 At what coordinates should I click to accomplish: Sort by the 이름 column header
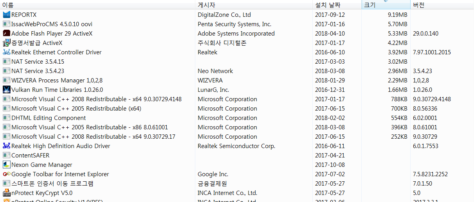(97, 5)
